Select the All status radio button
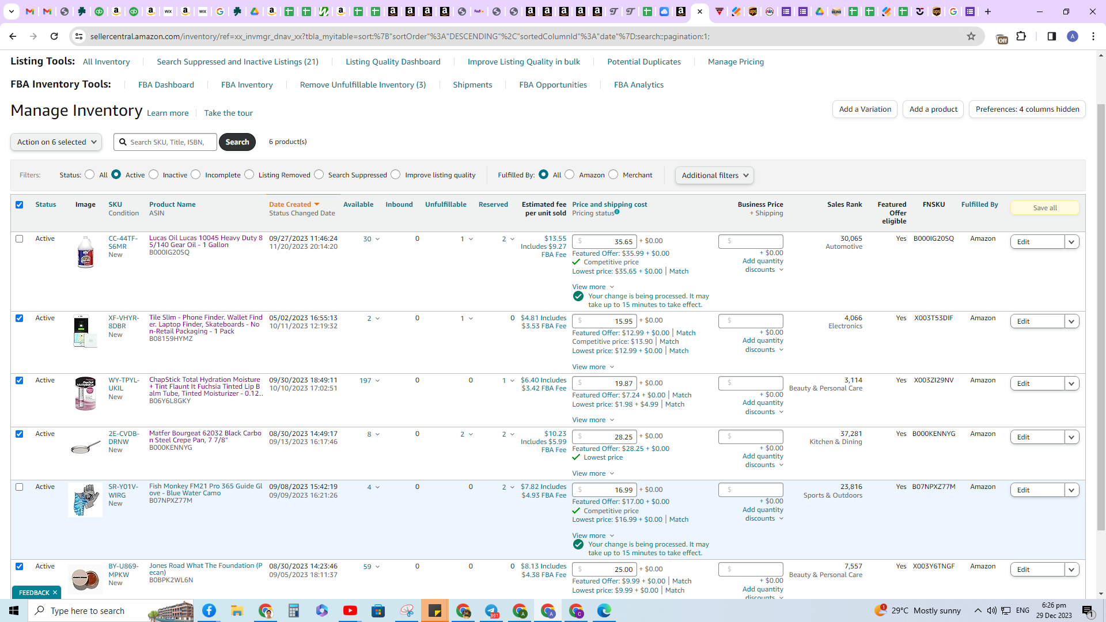 point(90,175)
